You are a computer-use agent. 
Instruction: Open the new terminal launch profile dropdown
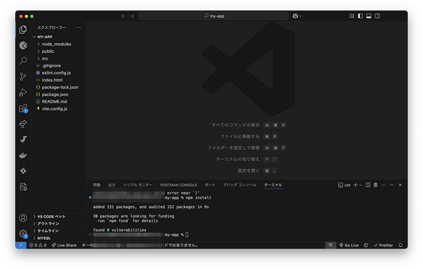pyautogui.click(x=360, y=185)
